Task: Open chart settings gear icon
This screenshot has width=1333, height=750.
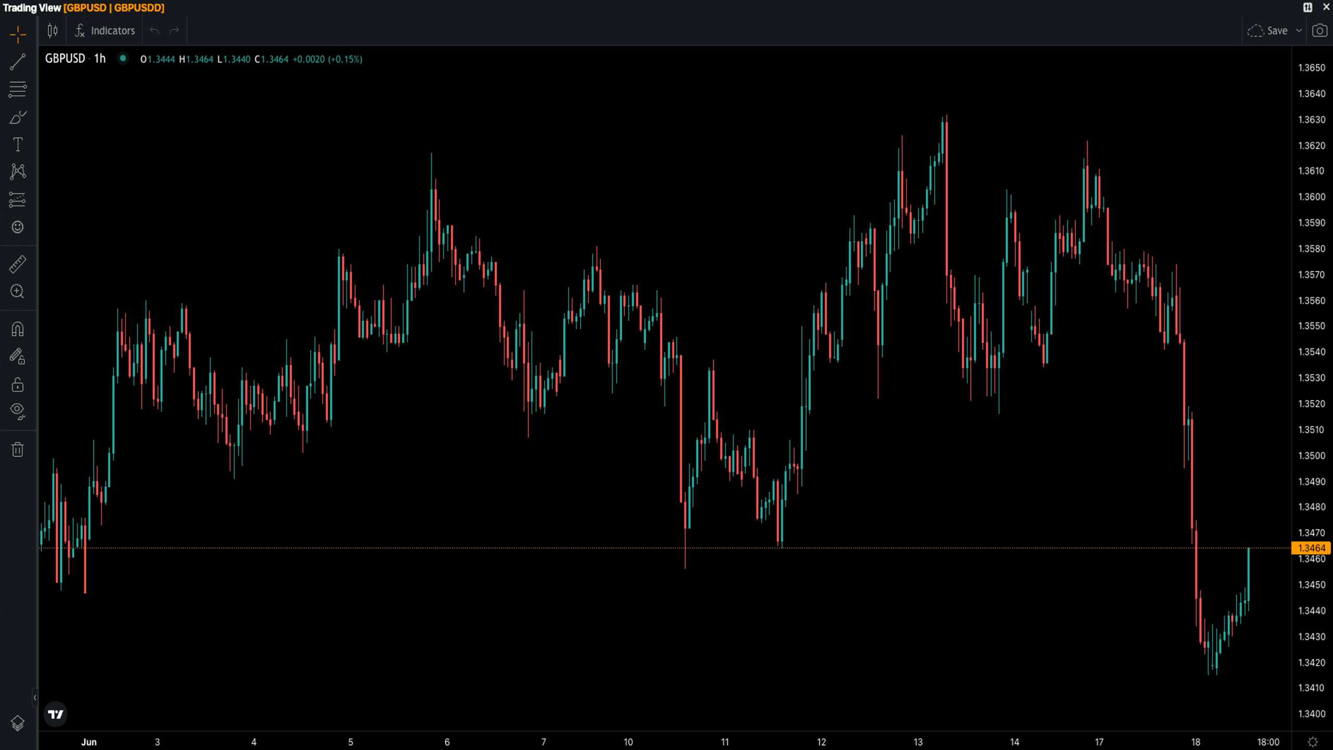Action: click(1313, 742)
